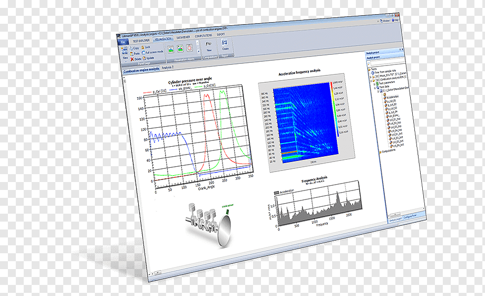Click the Lock padlock icon
This screenshot has height=296, width=485.
[x=142, y=47]
